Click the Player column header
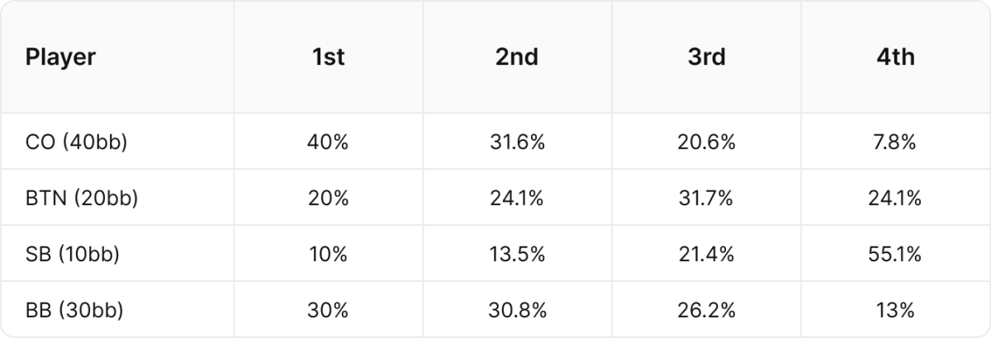This screenshot has height=338, width=991. [x=60, y=57]
